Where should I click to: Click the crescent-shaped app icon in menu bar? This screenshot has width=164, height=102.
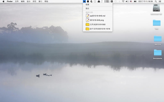pos(91,1)
